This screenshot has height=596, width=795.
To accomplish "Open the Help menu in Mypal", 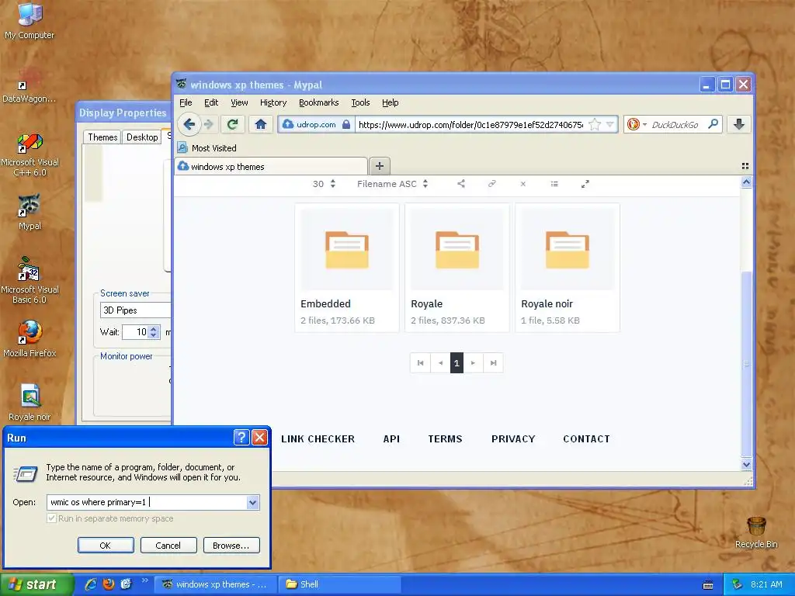I will click(390, 102).
